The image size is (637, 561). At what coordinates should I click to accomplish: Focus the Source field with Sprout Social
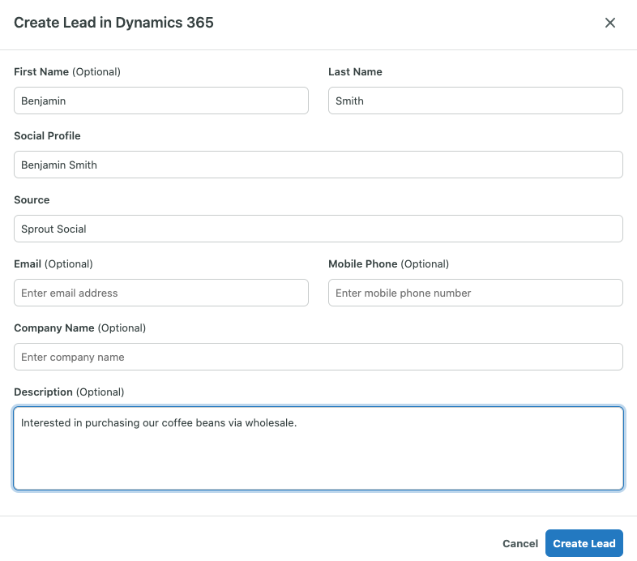[318, 229]
